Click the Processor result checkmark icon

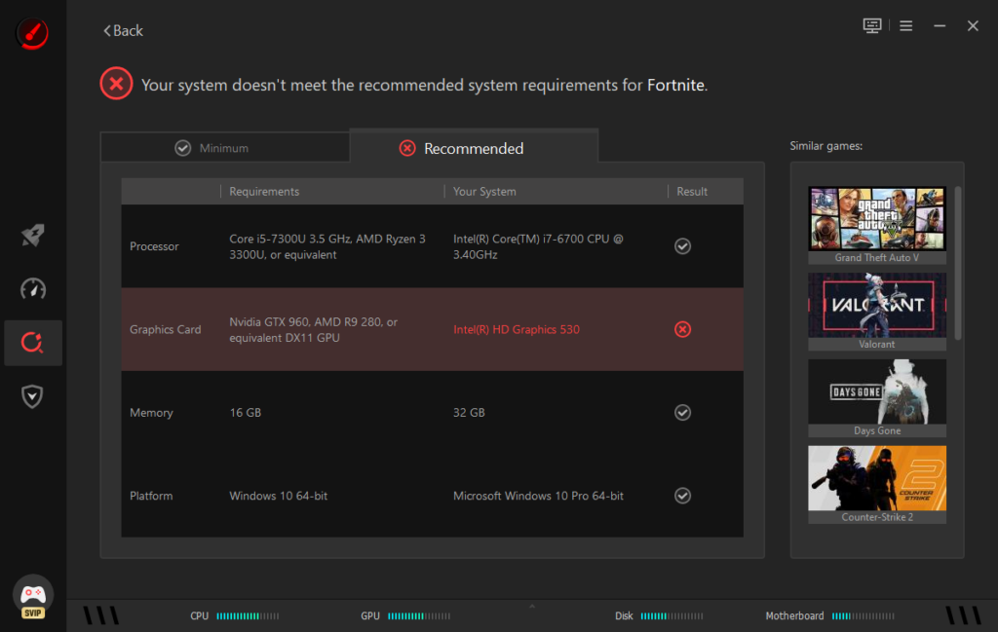682,246
